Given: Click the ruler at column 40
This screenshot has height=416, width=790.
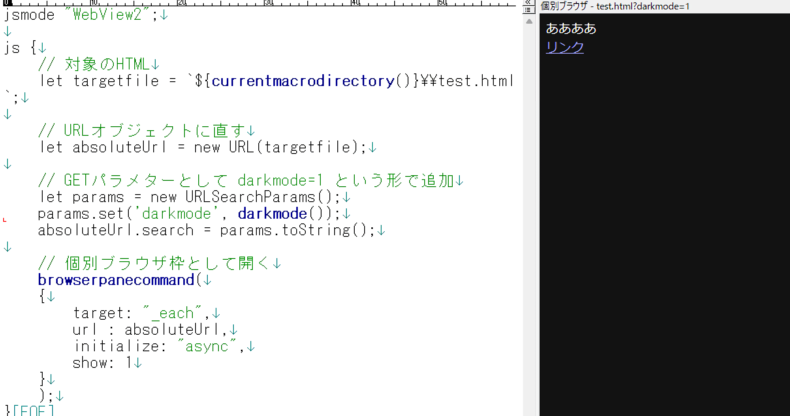Looking at the screenshot, I should [x=355, y=3].
